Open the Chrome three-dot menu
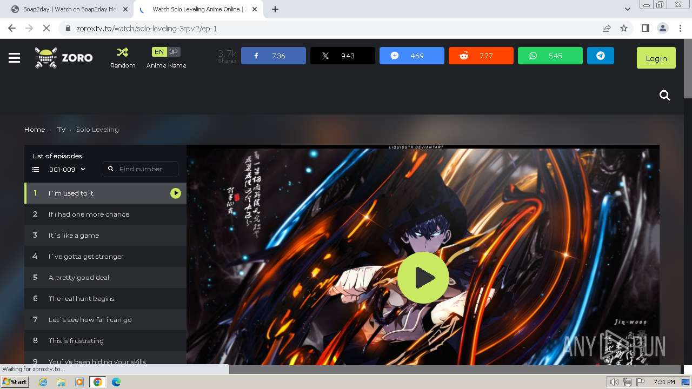Screen dimensions: 692x389 680,29
